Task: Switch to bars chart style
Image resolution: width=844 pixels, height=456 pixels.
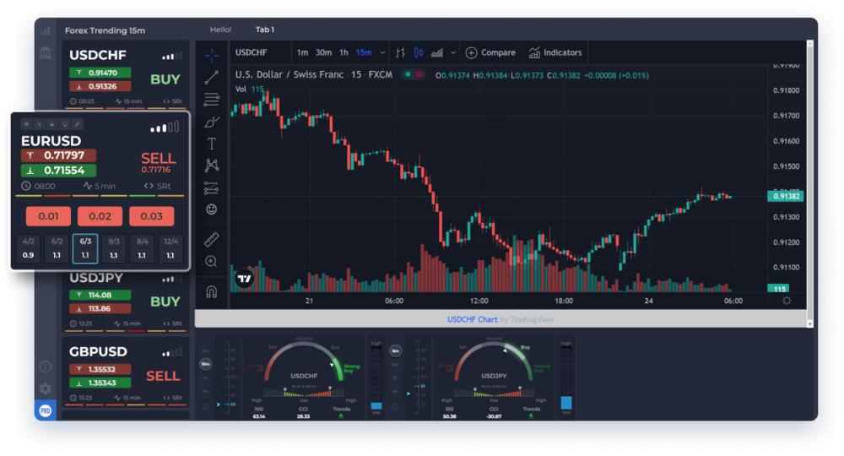Action: click(400, 52)
